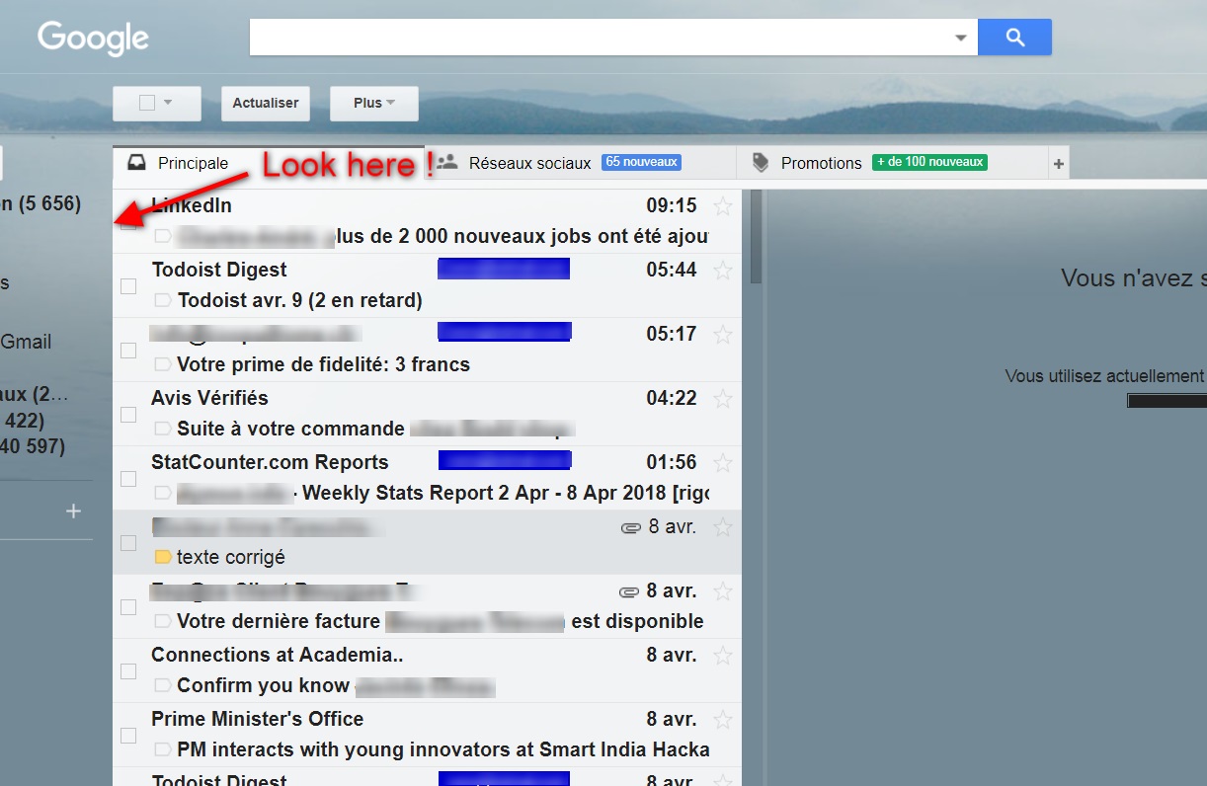Star the Prime Minister's Office email
The height and width of the screenshot is (786, 1207).
723,719
